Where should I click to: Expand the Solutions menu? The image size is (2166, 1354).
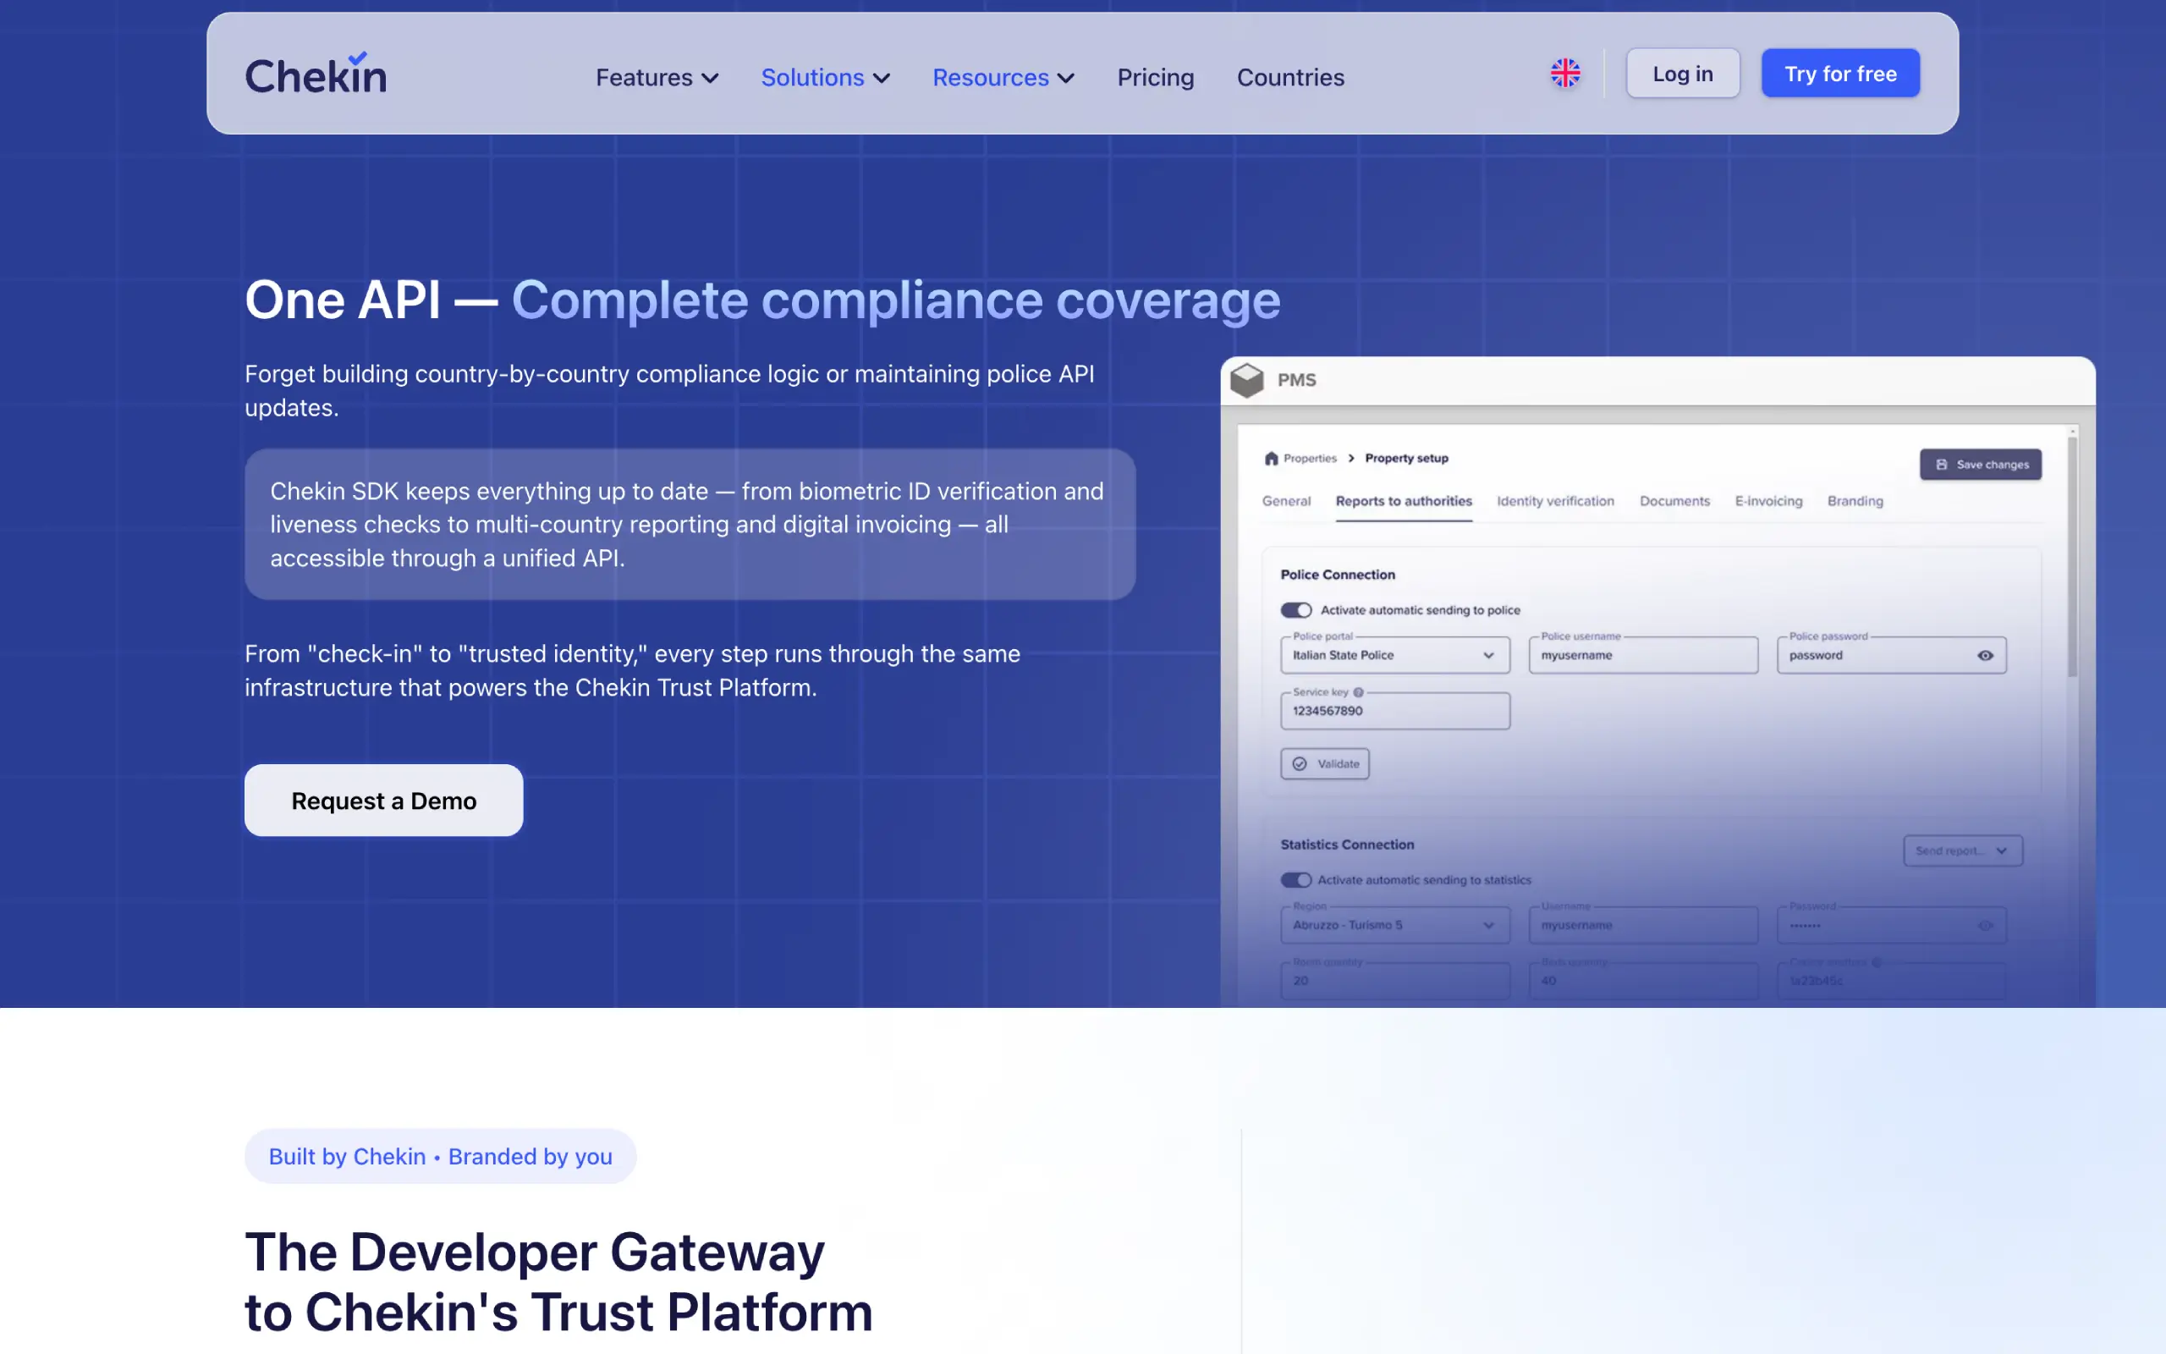point(825,77)
